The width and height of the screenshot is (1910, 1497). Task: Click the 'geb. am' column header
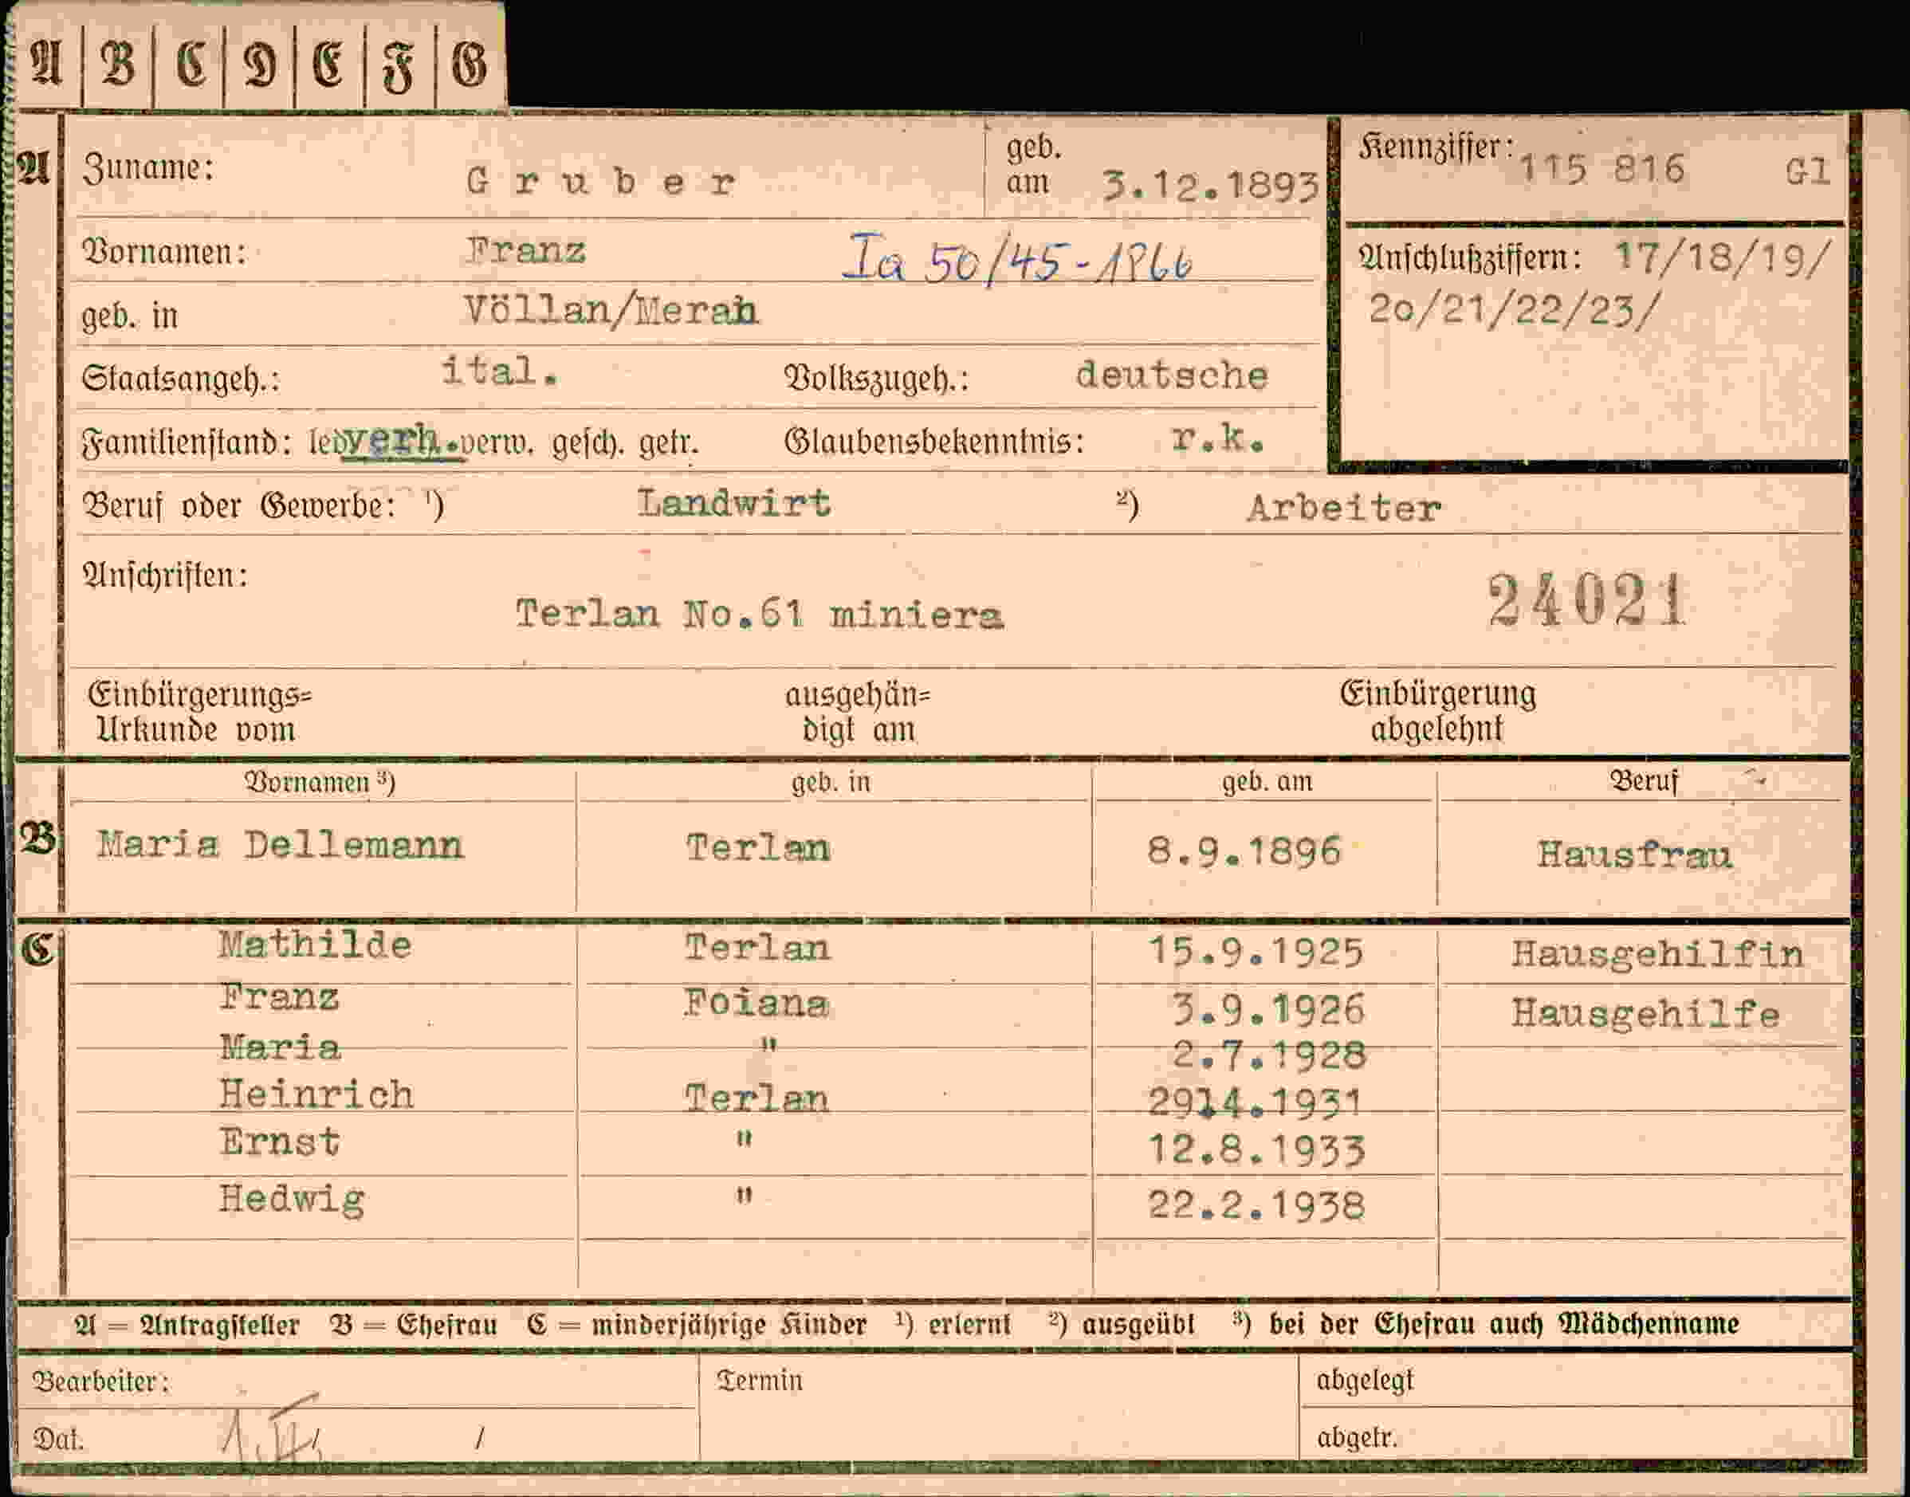(1267, 781)
